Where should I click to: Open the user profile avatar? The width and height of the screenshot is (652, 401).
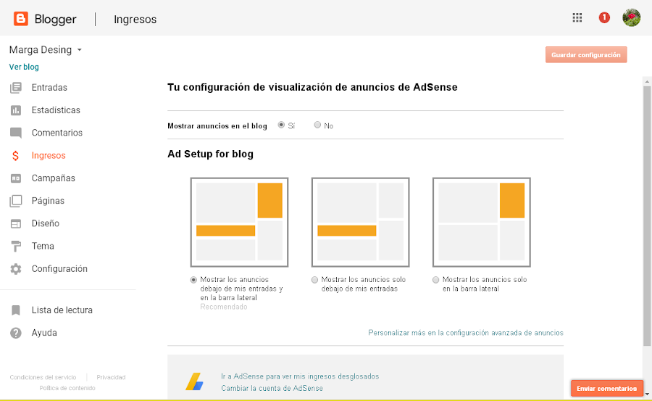coord(631,17)
